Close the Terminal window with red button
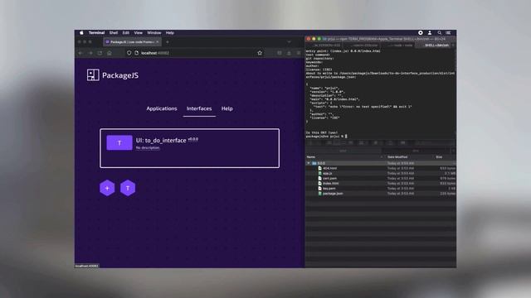 click(x=309, y=39)
